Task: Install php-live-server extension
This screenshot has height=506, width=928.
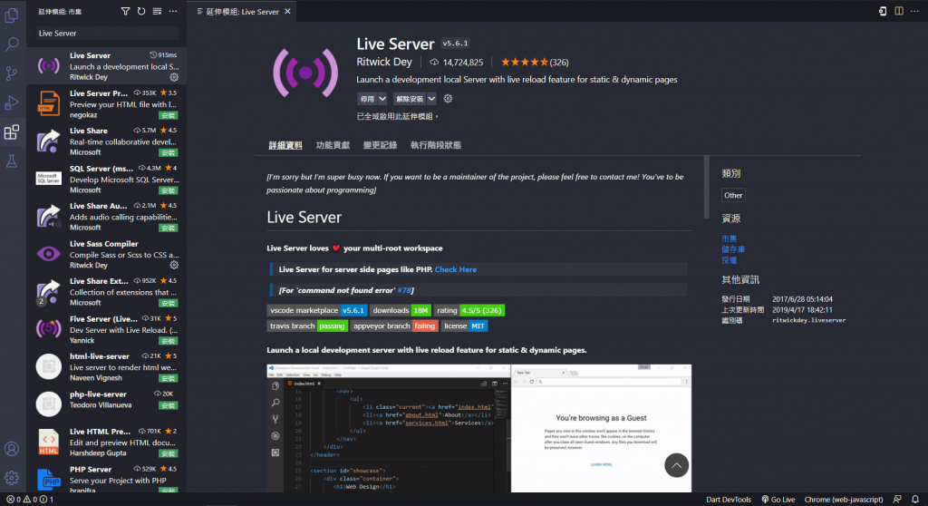Action: pos(168,406)
